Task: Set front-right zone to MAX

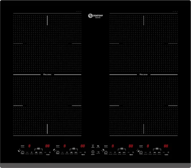Action: click(x=159, y=153)
